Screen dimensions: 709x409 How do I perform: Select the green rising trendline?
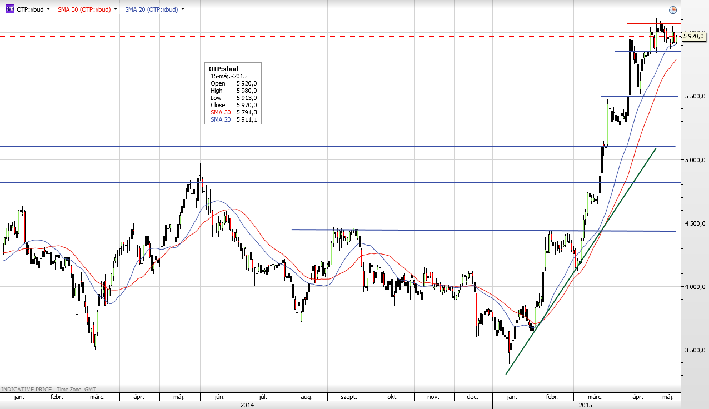tap(581, 261)
